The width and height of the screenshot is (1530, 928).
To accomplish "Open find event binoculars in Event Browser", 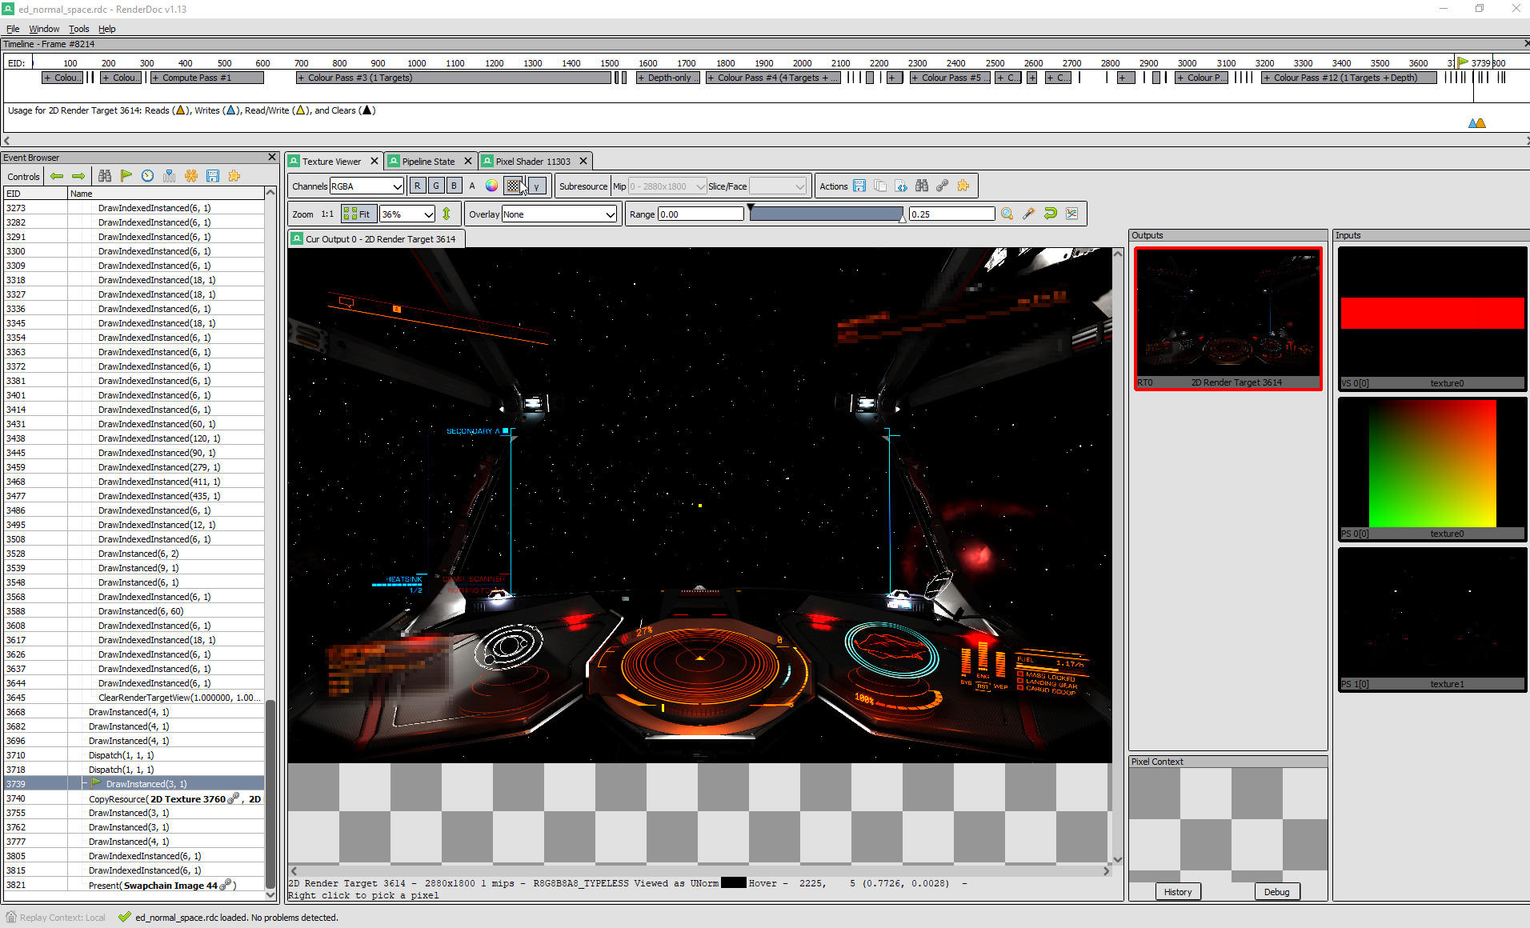I will pos(105,176).
